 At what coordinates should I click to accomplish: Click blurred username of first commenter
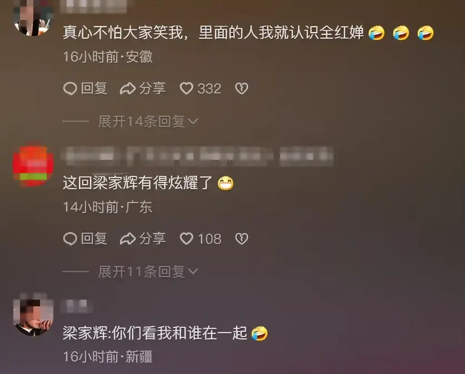[x=94, y=6]
